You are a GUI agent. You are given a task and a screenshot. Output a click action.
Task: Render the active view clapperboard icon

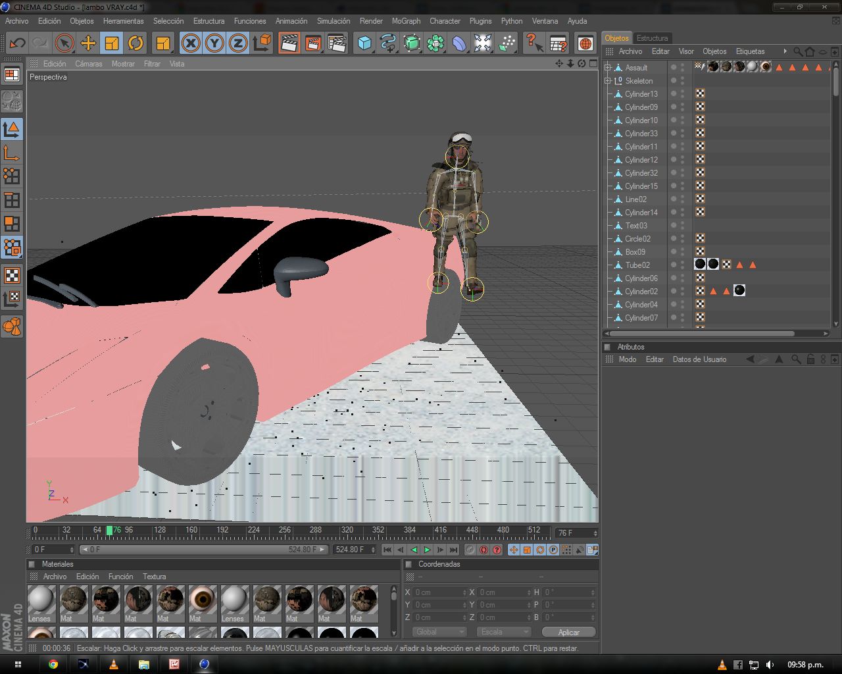(288, 43)
